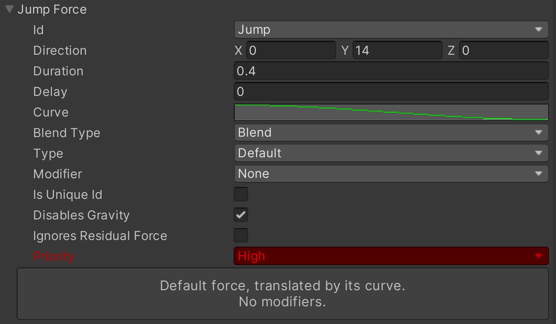The image size is (556, 324).
Task: Click the Direction Y drag label
Action: point(345,51)
